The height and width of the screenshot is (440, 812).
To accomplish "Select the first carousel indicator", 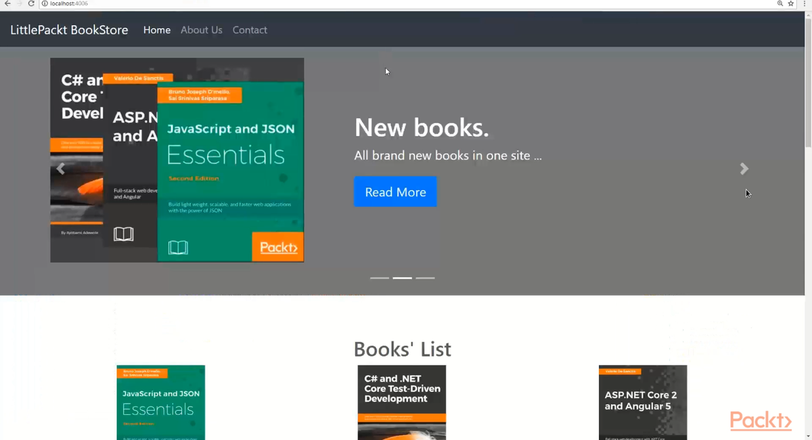I will 380,278.
